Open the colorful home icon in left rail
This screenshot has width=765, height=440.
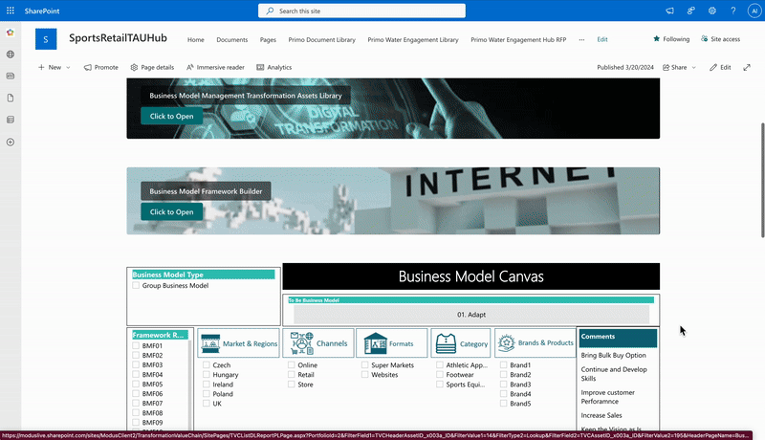(11, 33)
